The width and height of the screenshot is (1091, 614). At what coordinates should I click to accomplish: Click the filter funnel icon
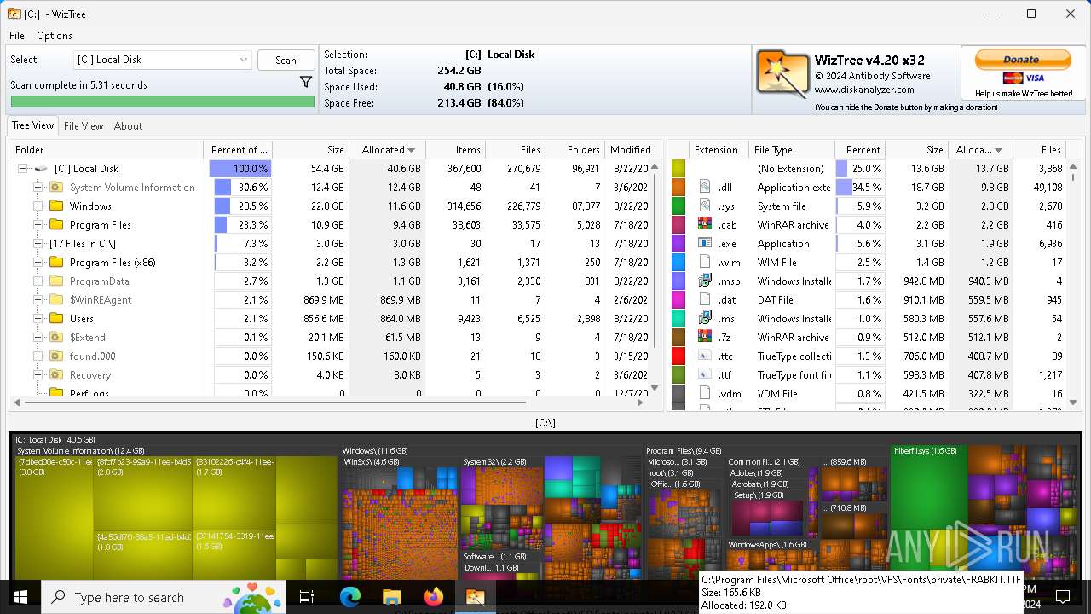pos(306,83)
